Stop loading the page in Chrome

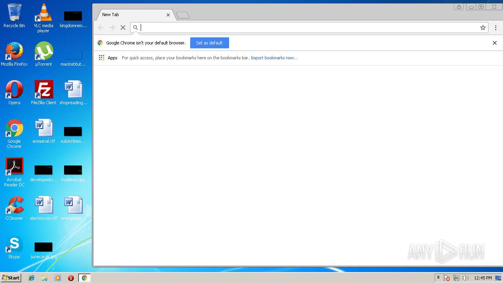point(123,28)
